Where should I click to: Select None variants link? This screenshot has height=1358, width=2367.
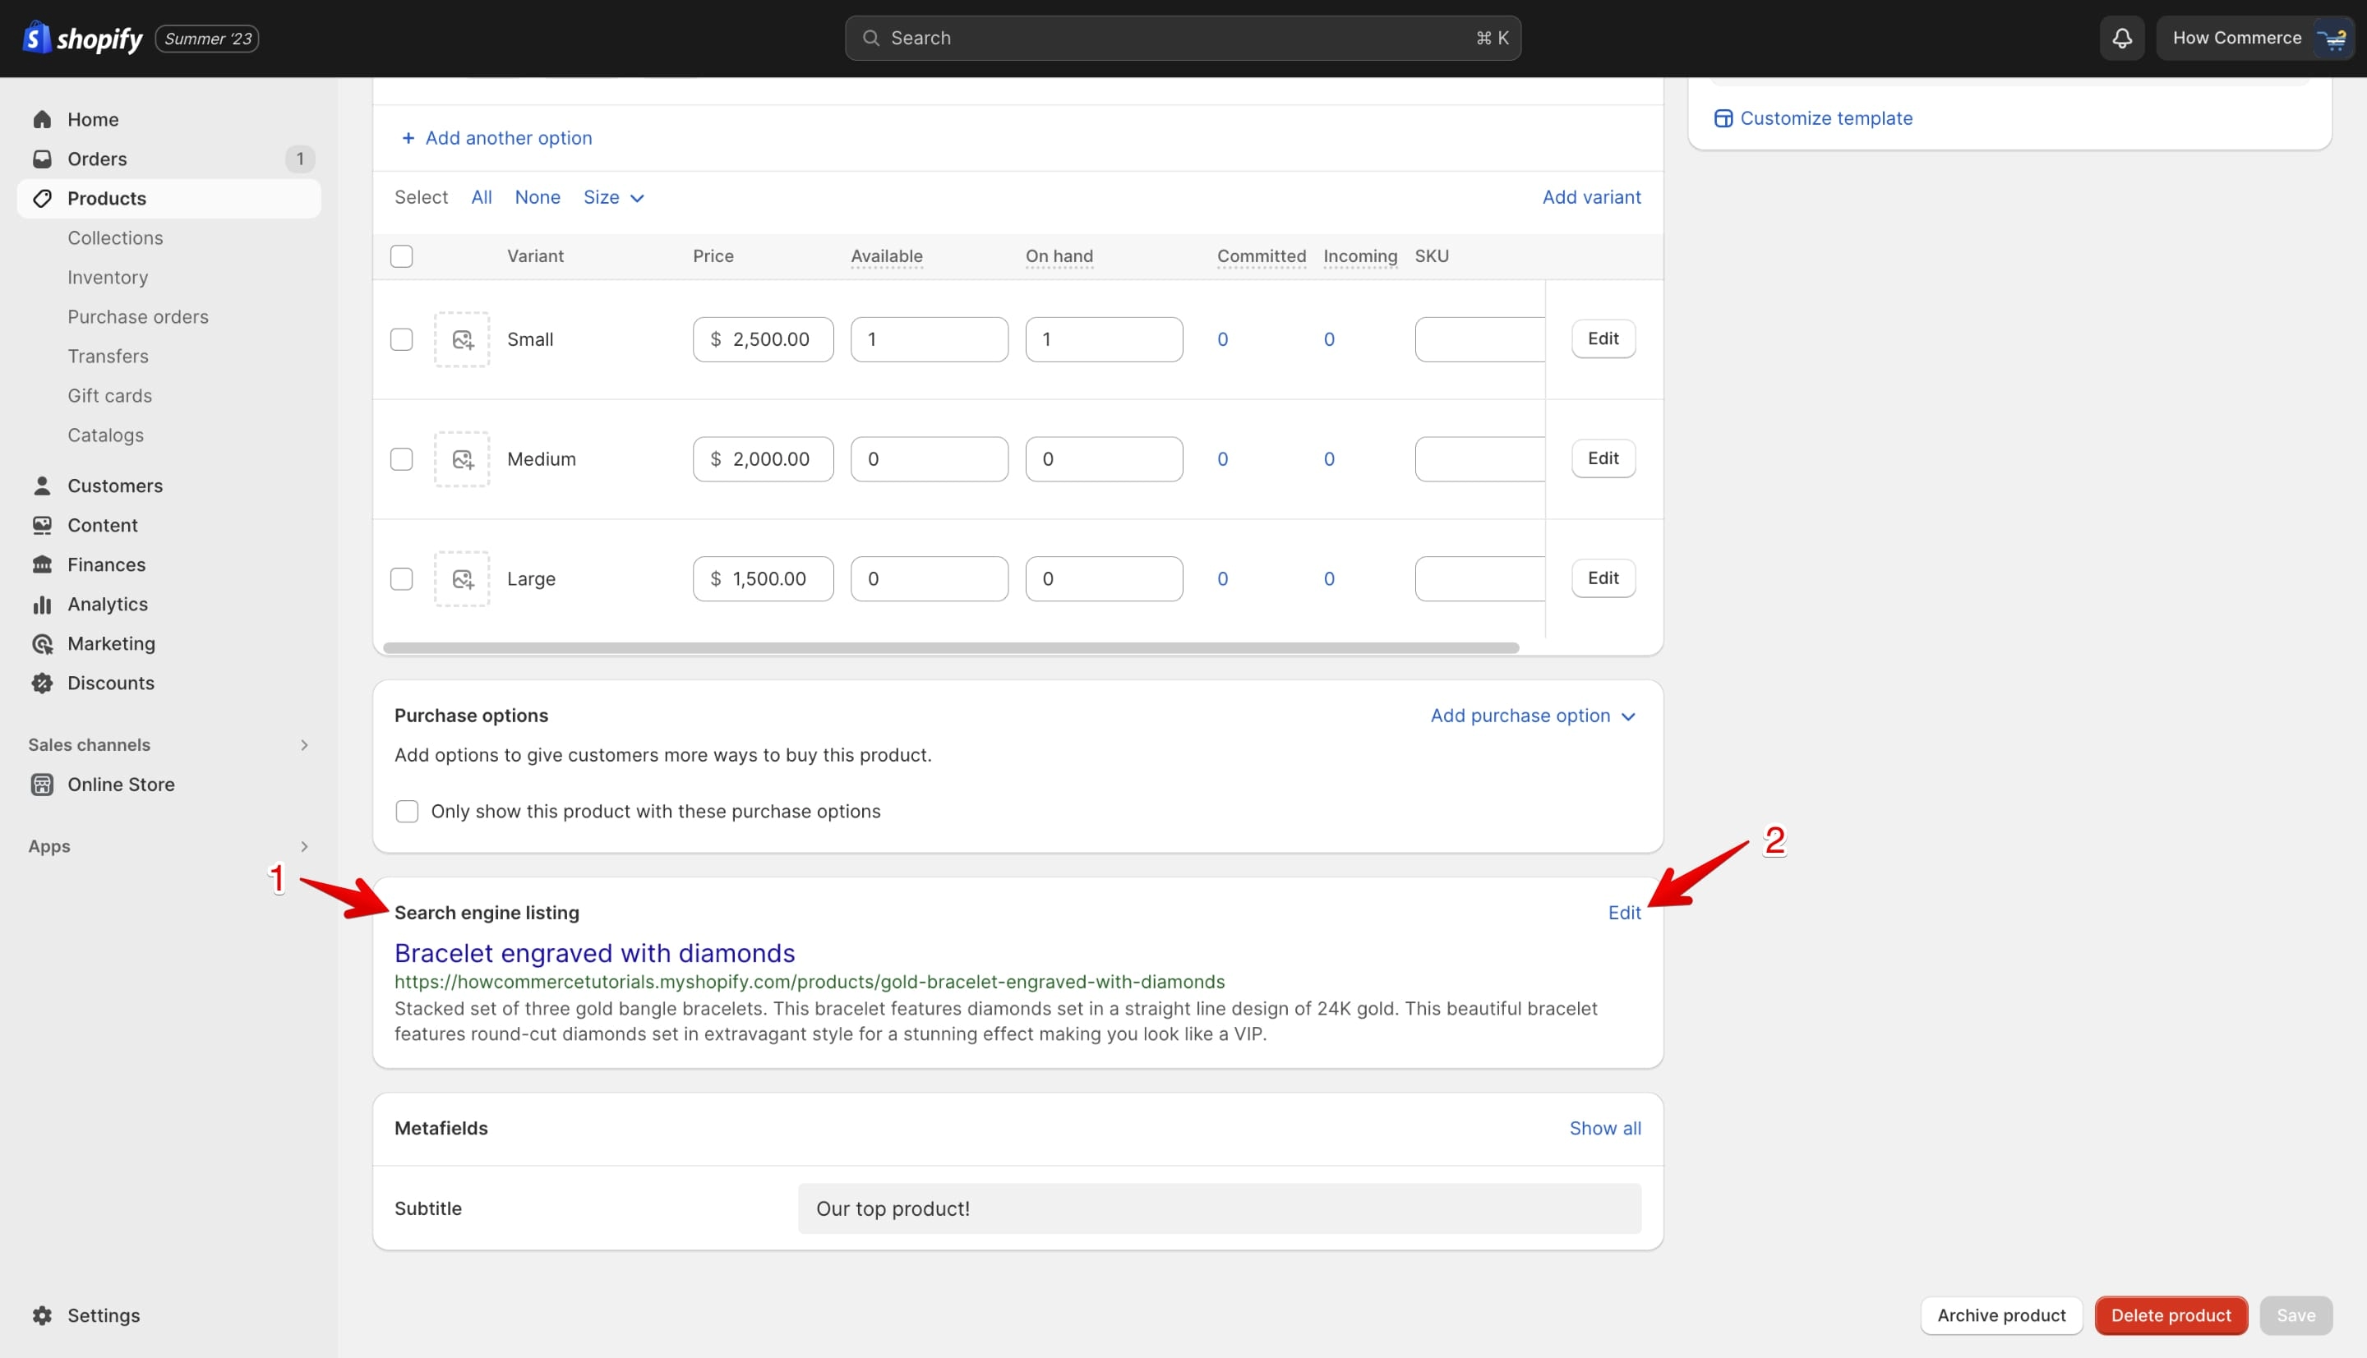538,197
